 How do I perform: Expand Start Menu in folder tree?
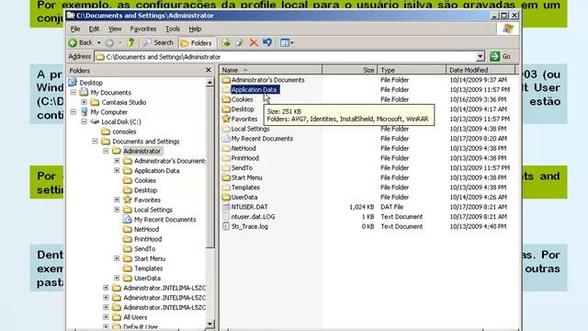(x=117, y=258)
